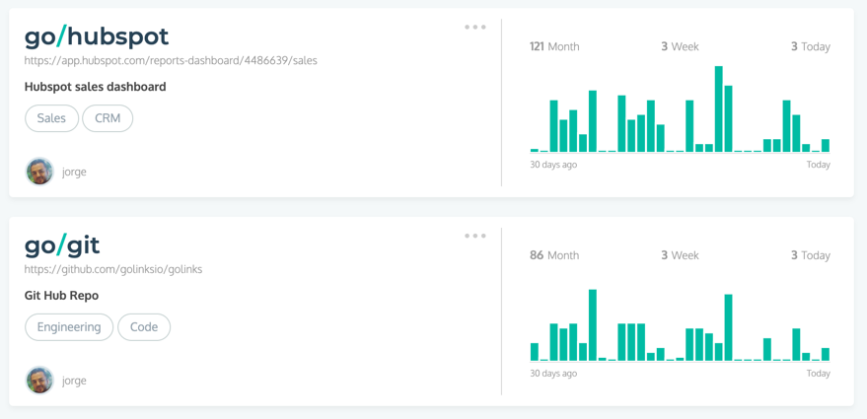Click the tallest bar in git usage chart
This screenshot has height=419, width=867.
click(x=593, y=325)
